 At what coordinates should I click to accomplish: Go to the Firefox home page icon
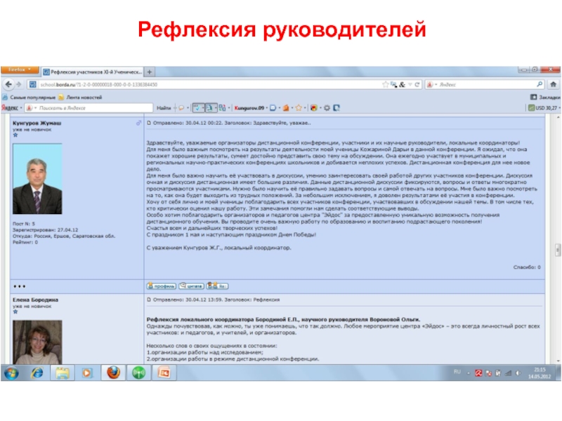pos(553,84)
